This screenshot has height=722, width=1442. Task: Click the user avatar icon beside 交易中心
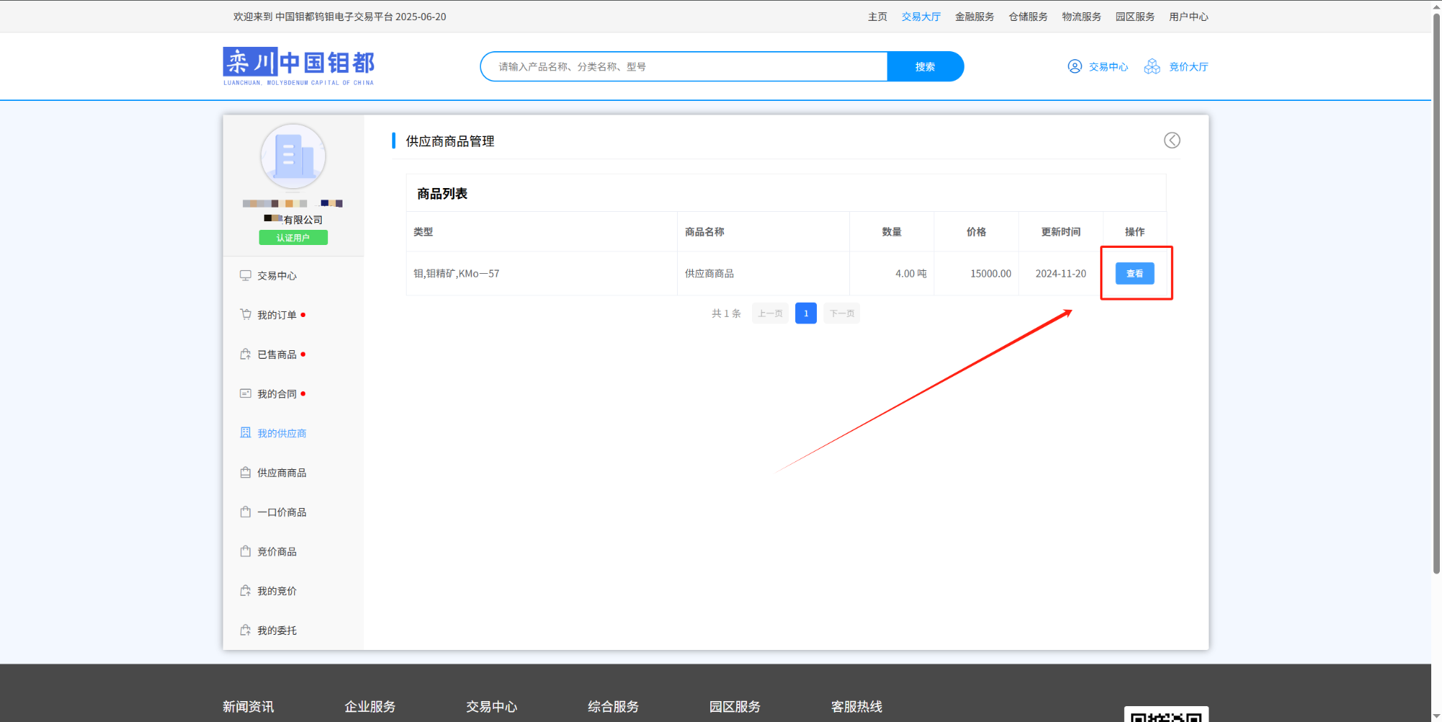tap(1074, 66)
